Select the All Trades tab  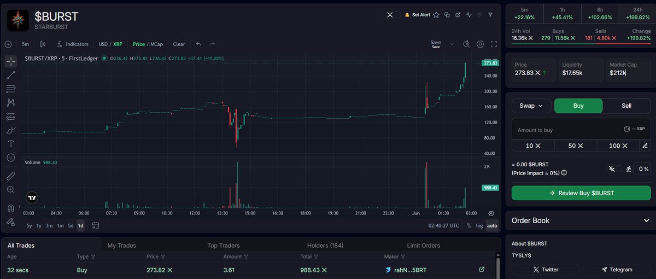click(21, 246)
